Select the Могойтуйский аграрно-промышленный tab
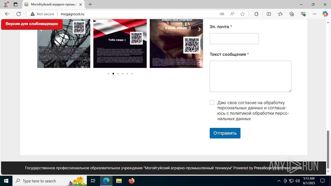 point(54,4)
